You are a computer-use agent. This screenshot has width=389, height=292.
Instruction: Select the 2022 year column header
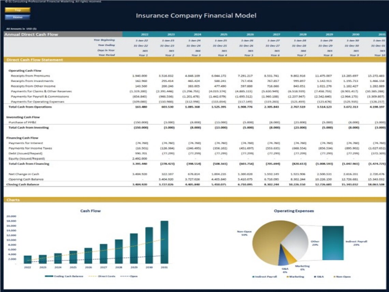[x=145, y=34]
